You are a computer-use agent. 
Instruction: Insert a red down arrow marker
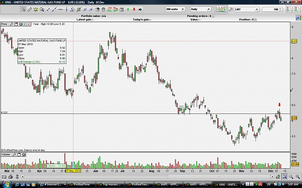[x=134, y=10]
